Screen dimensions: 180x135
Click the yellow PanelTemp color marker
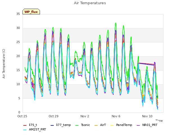112,125
